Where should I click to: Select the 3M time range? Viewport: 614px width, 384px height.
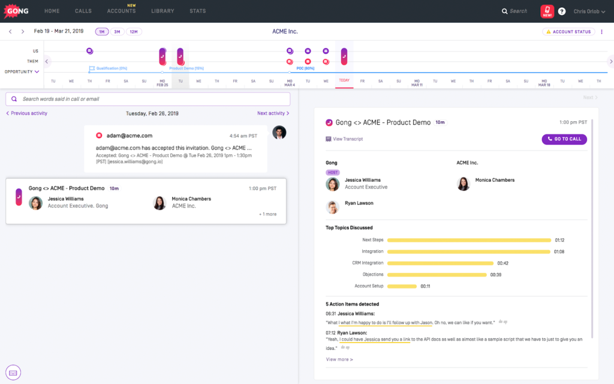click(117, 32)
